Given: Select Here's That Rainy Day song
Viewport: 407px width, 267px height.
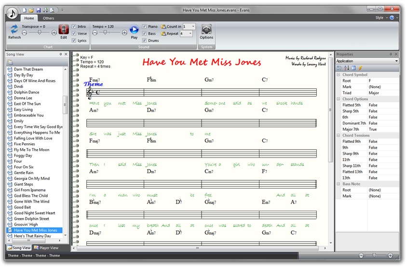Looking at the screenshot, I should pyautogui.click(x=33, y=236).
